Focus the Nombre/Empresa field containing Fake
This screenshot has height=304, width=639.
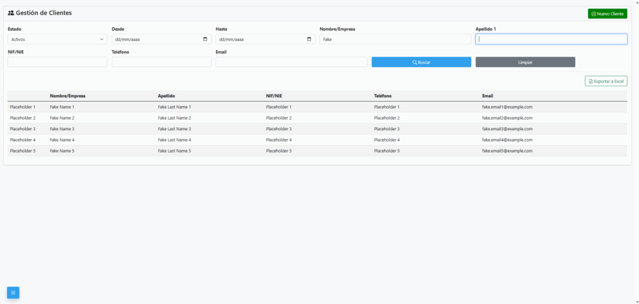(395, 39)
